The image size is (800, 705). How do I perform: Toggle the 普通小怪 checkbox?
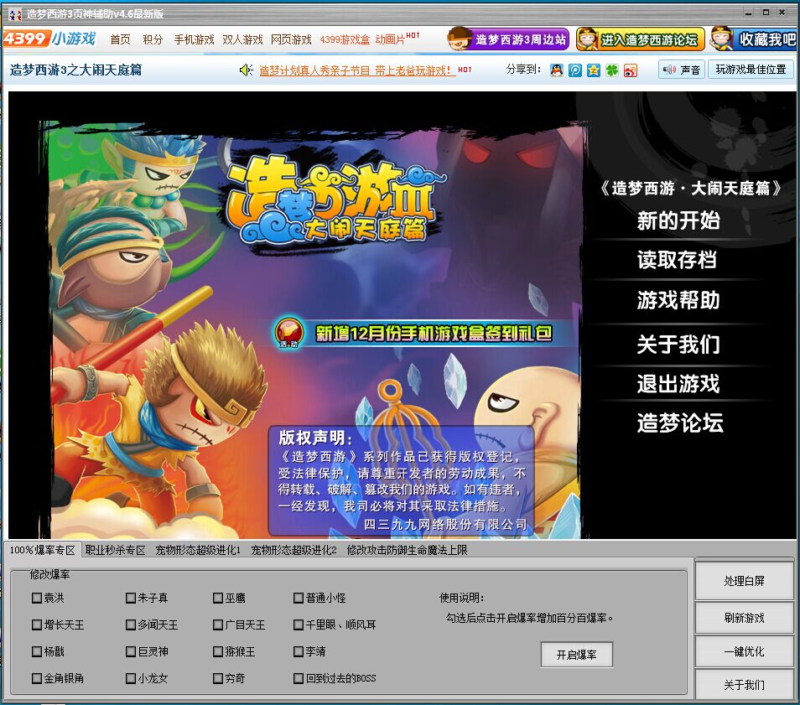pos(299,598)
